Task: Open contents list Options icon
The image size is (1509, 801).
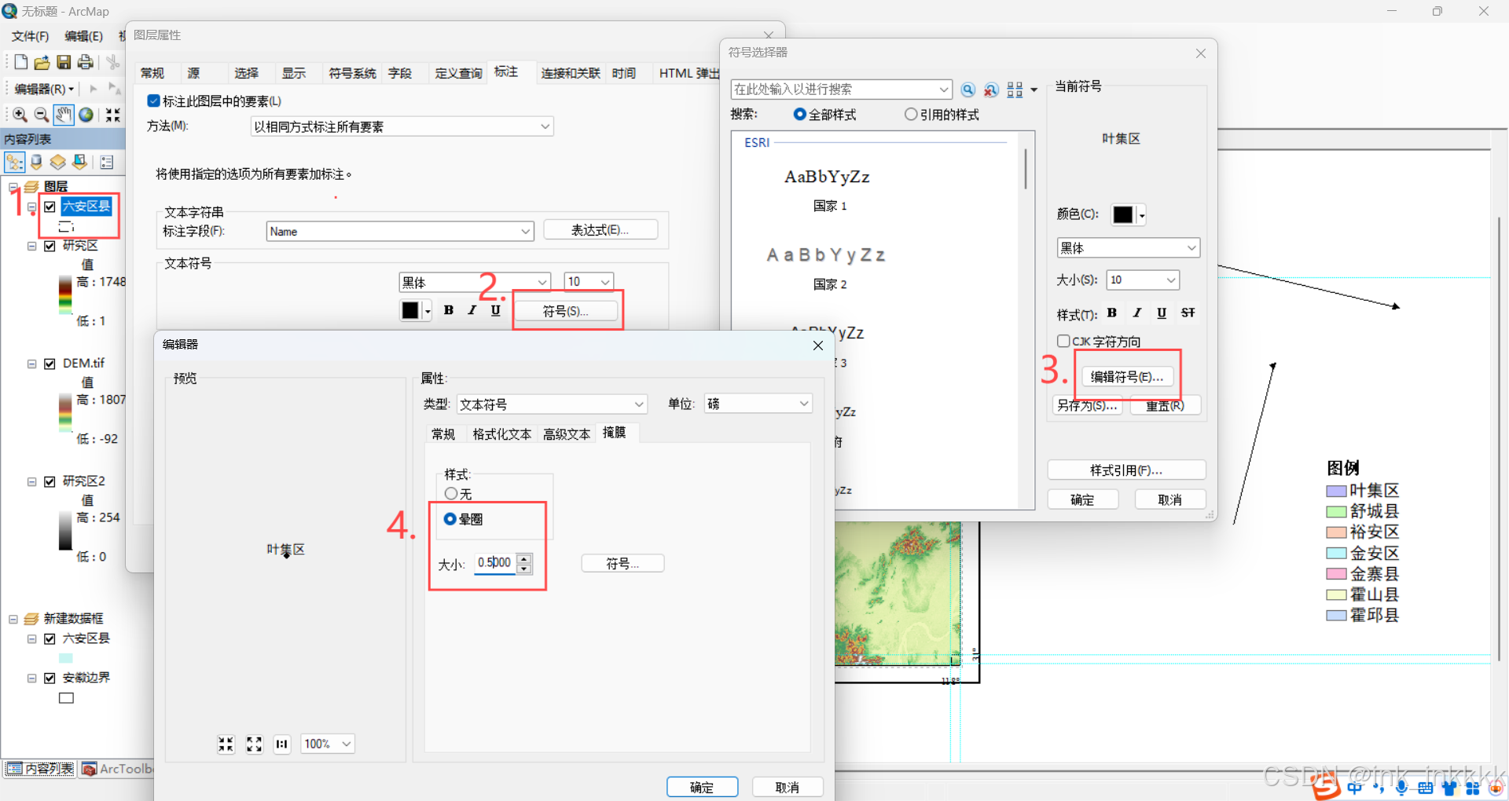Action: click(107, 162)
